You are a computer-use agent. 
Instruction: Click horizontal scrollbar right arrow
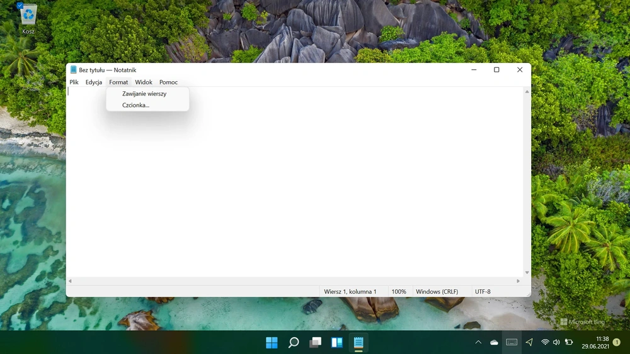pyautogui.click(x=518, y=281)
